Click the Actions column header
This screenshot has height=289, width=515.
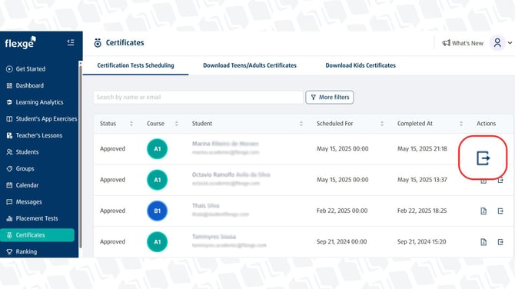(486, 124)
